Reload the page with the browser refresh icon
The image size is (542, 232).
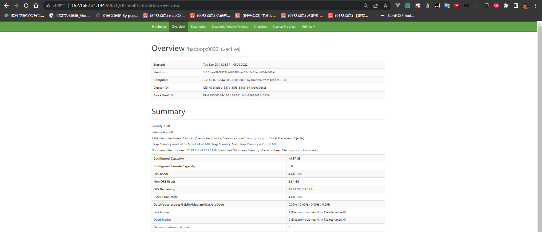coord(26,6)
